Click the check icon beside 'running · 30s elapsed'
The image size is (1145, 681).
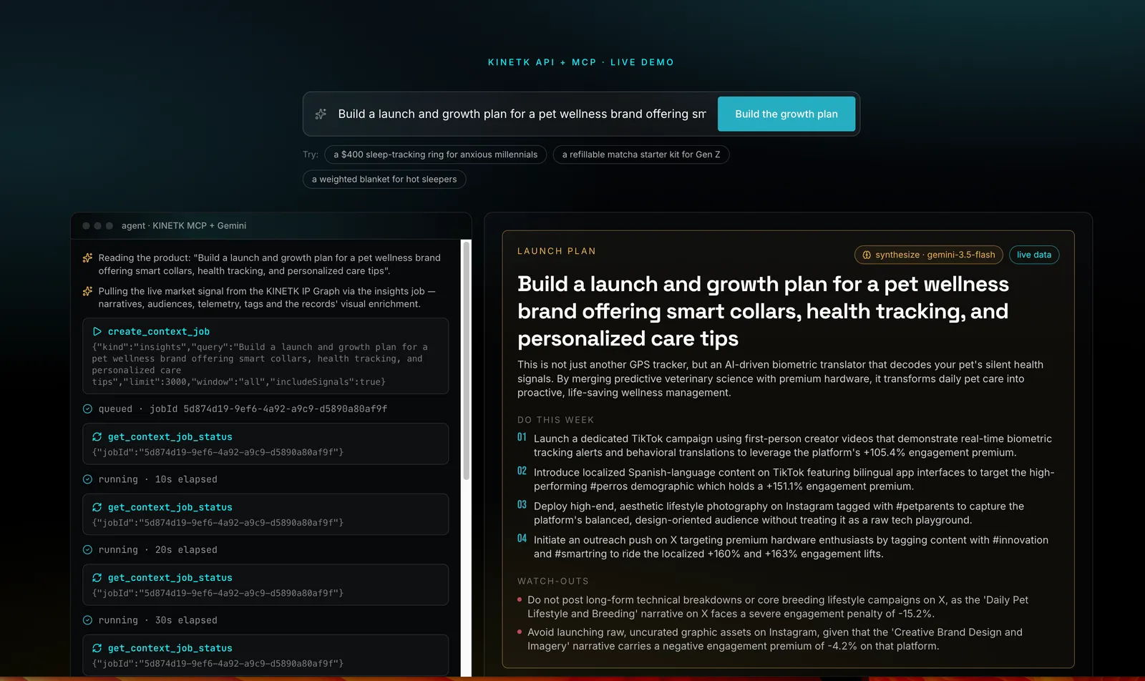click(87, 620)
